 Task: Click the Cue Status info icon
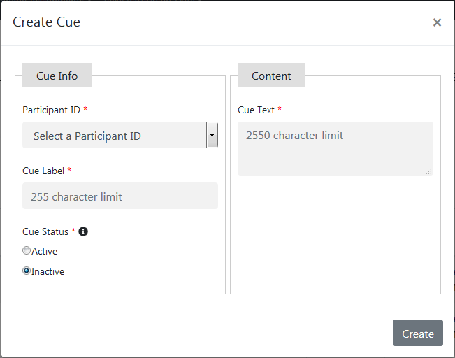coord(83,231)
